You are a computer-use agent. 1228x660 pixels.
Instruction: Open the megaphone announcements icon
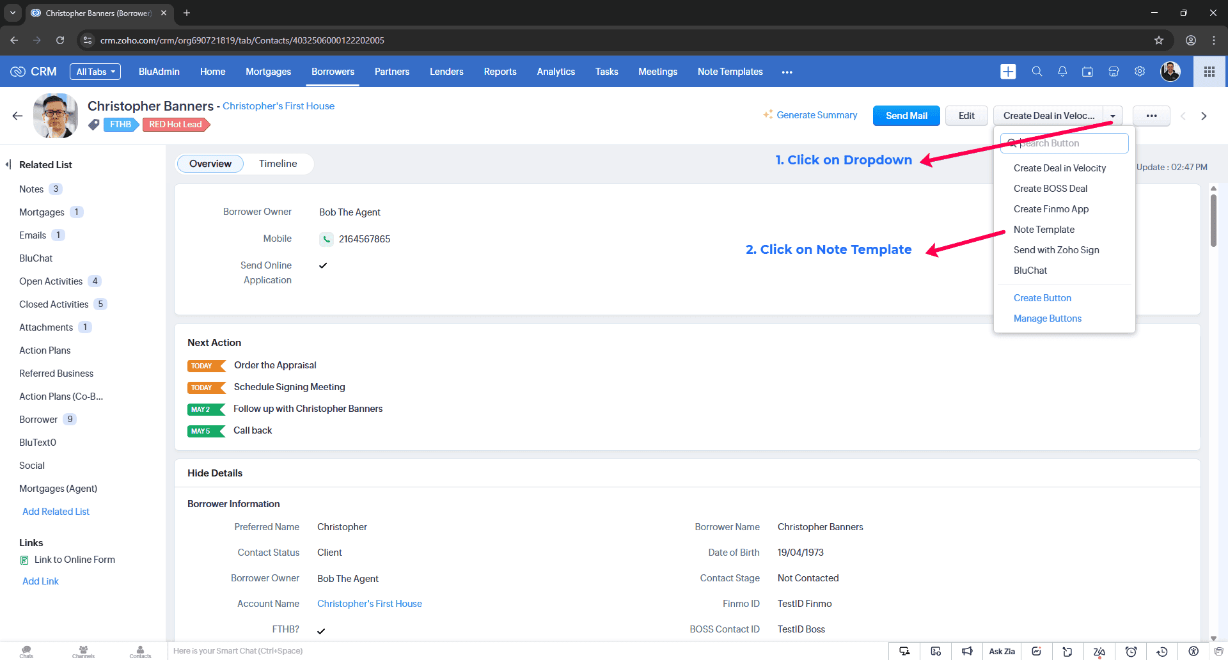pyautogui.click(x=967, y=651)
